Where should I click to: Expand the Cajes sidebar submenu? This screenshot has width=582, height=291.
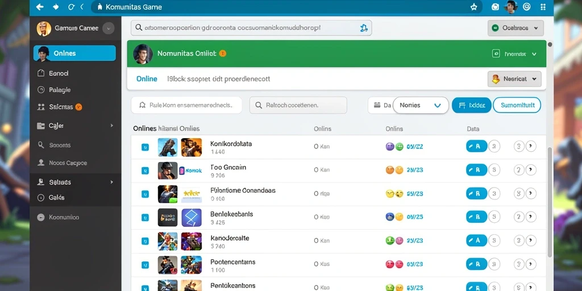coord(112,126)
